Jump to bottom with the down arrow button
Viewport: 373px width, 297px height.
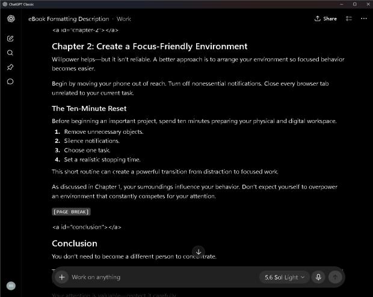199,252
